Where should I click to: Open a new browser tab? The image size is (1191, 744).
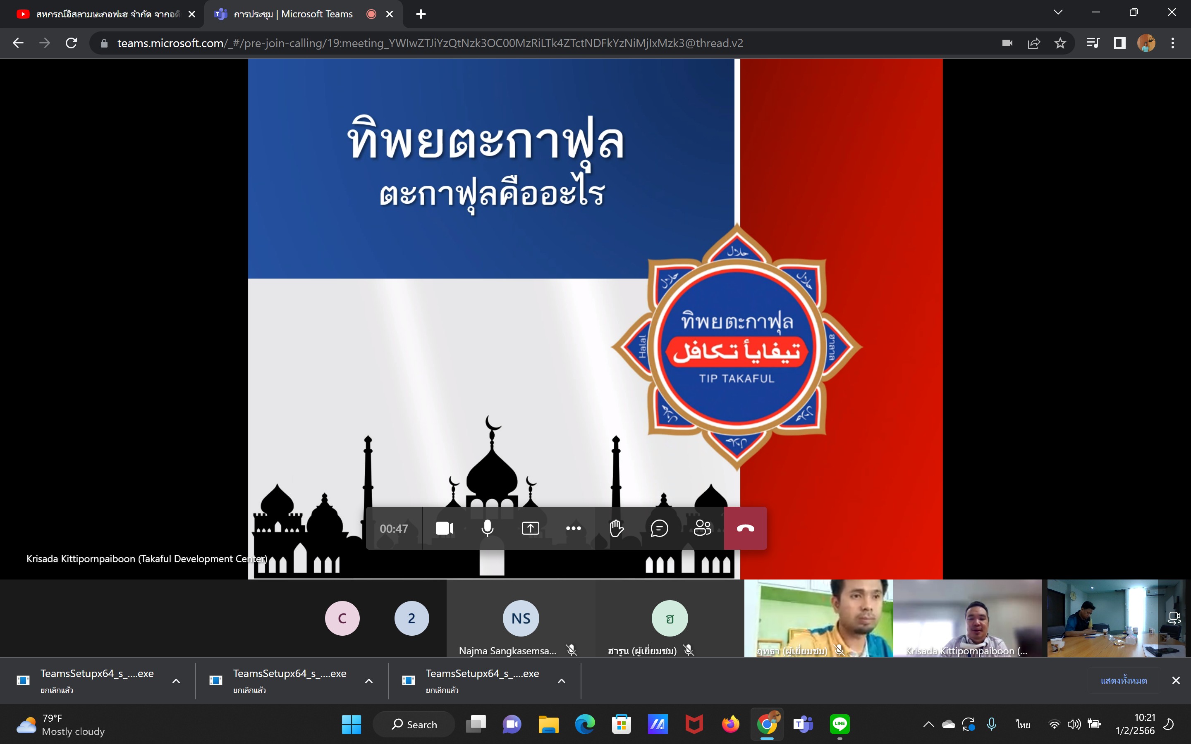(x=421, y=14)
